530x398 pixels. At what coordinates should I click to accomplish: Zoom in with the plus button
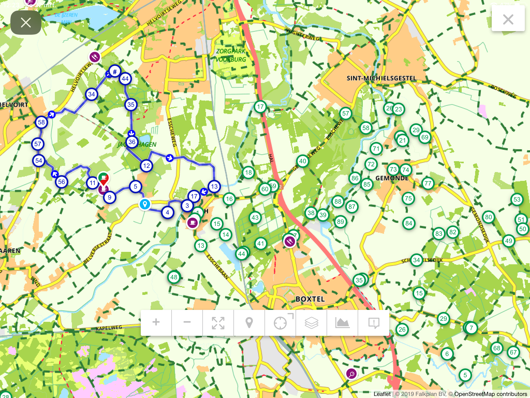(156, 323)
